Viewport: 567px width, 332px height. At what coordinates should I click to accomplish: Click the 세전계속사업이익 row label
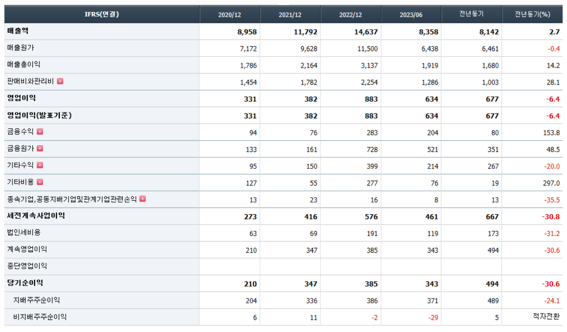(x=36, y=216)
